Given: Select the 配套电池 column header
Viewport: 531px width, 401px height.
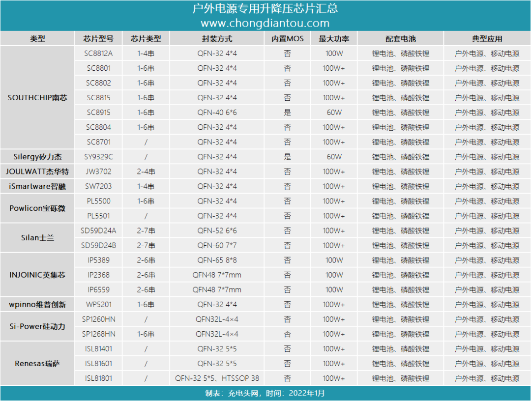Looking at the screenshot, I should click(x=401, y=39).
